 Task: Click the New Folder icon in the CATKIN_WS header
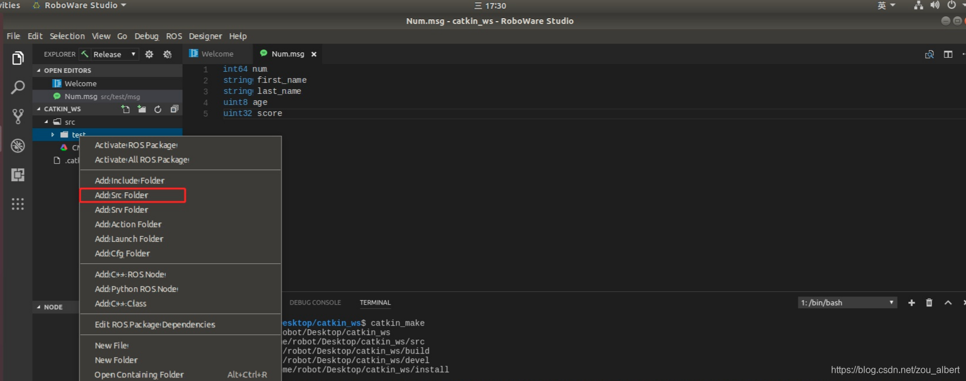point(142,109)
